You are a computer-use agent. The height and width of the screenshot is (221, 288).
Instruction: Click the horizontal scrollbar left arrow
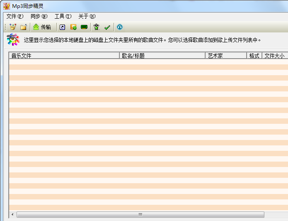[12, 214]
